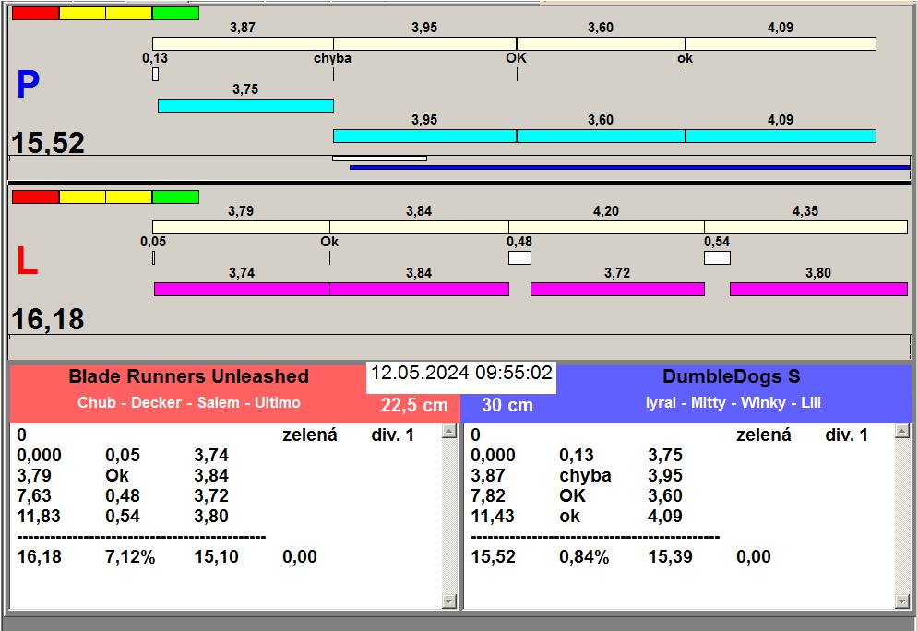The width and height of the screenshot is (918, 631).
Task: Click the 12.05.2024 09:55:02 timestamp
Action: [x=461, y=373]
